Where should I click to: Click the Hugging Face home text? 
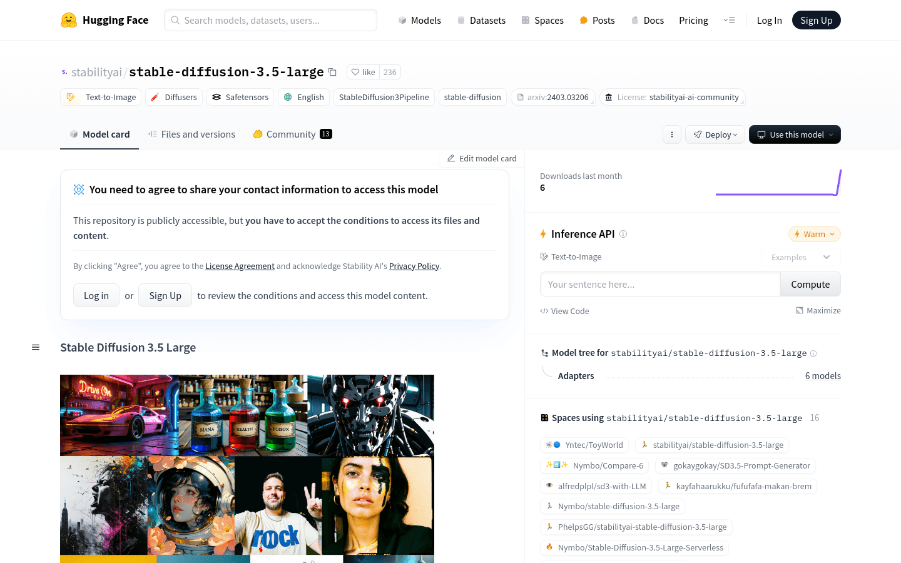115,20
